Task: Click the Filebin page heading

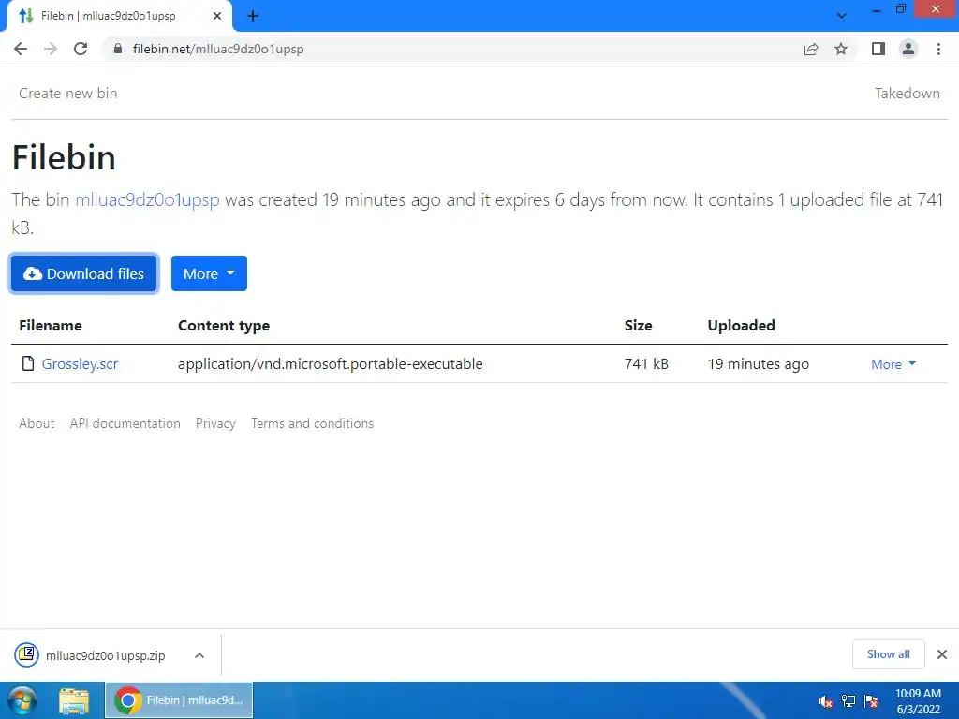Action: tap(65, 157)
